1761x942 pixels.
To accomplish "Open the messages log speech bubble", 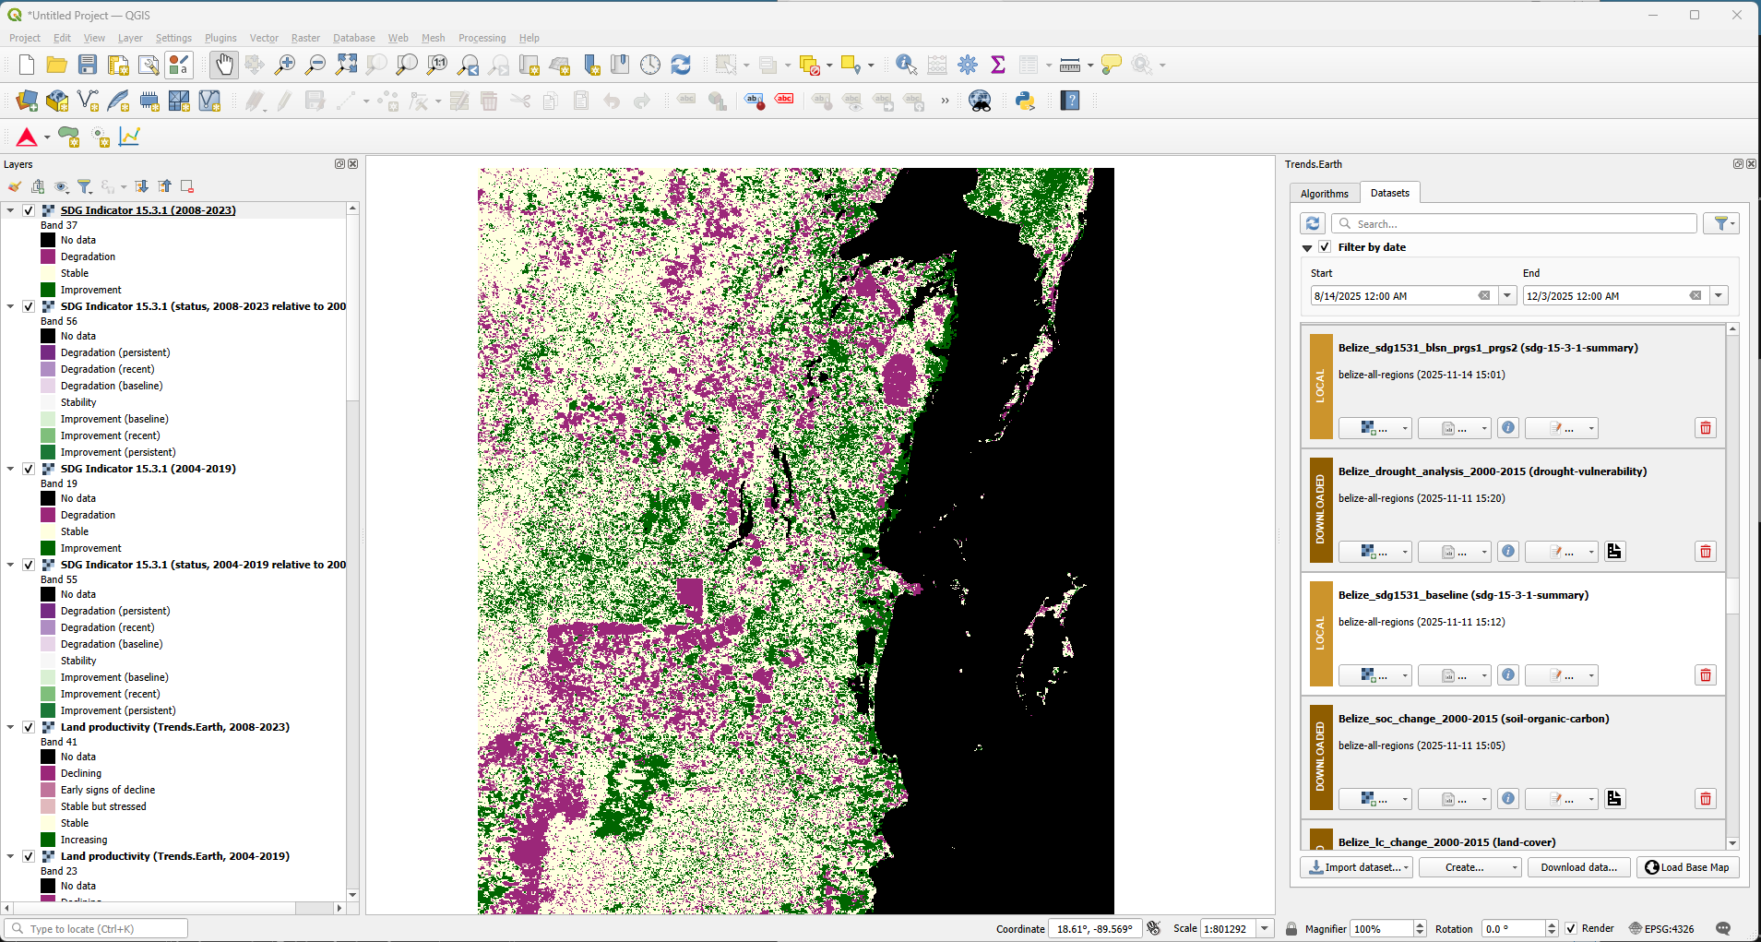I will pos(1723,928).
